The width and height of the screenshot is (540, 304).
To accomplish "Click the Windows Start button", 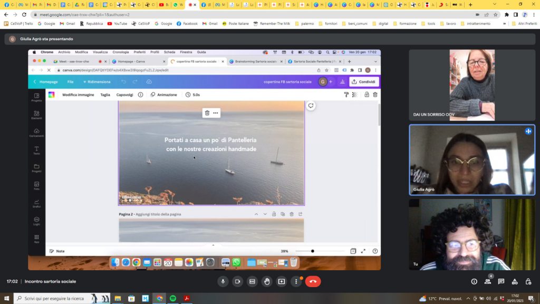I will [x=6, y=299].
